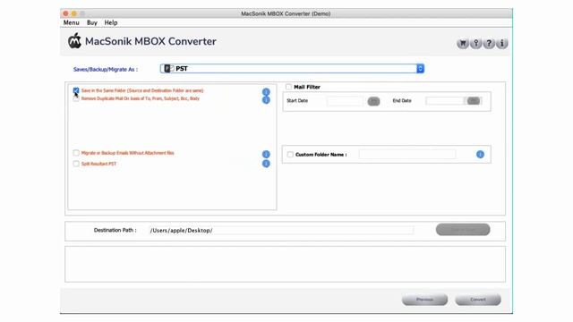Click the key activation icon
The image size is (573, 322).
pyautogui.click(x=475, y=44)
